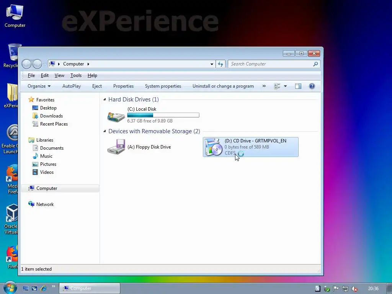Click System properties in the toolbar

pos(163,86)
